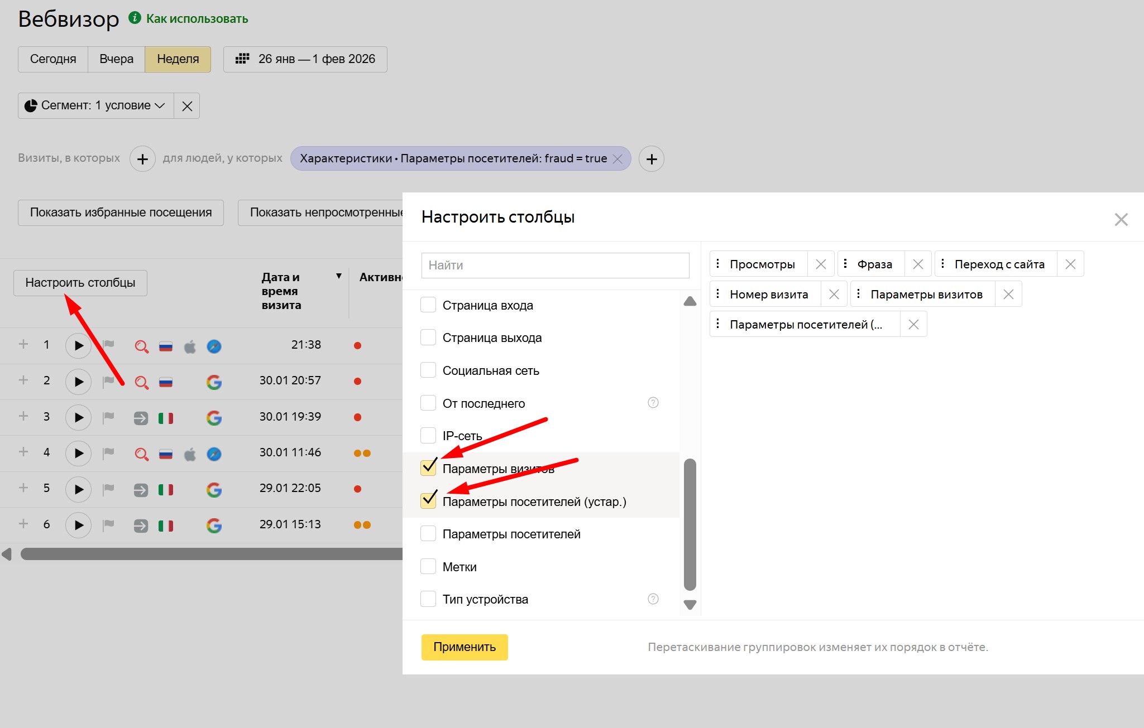Check the Страница выхода checkbox
The height and width of the screenshot is (728, 1144).
click(428, 338)
